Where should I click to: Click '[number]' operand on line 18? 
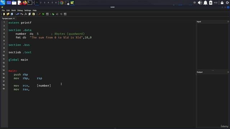tap(44, 86)
